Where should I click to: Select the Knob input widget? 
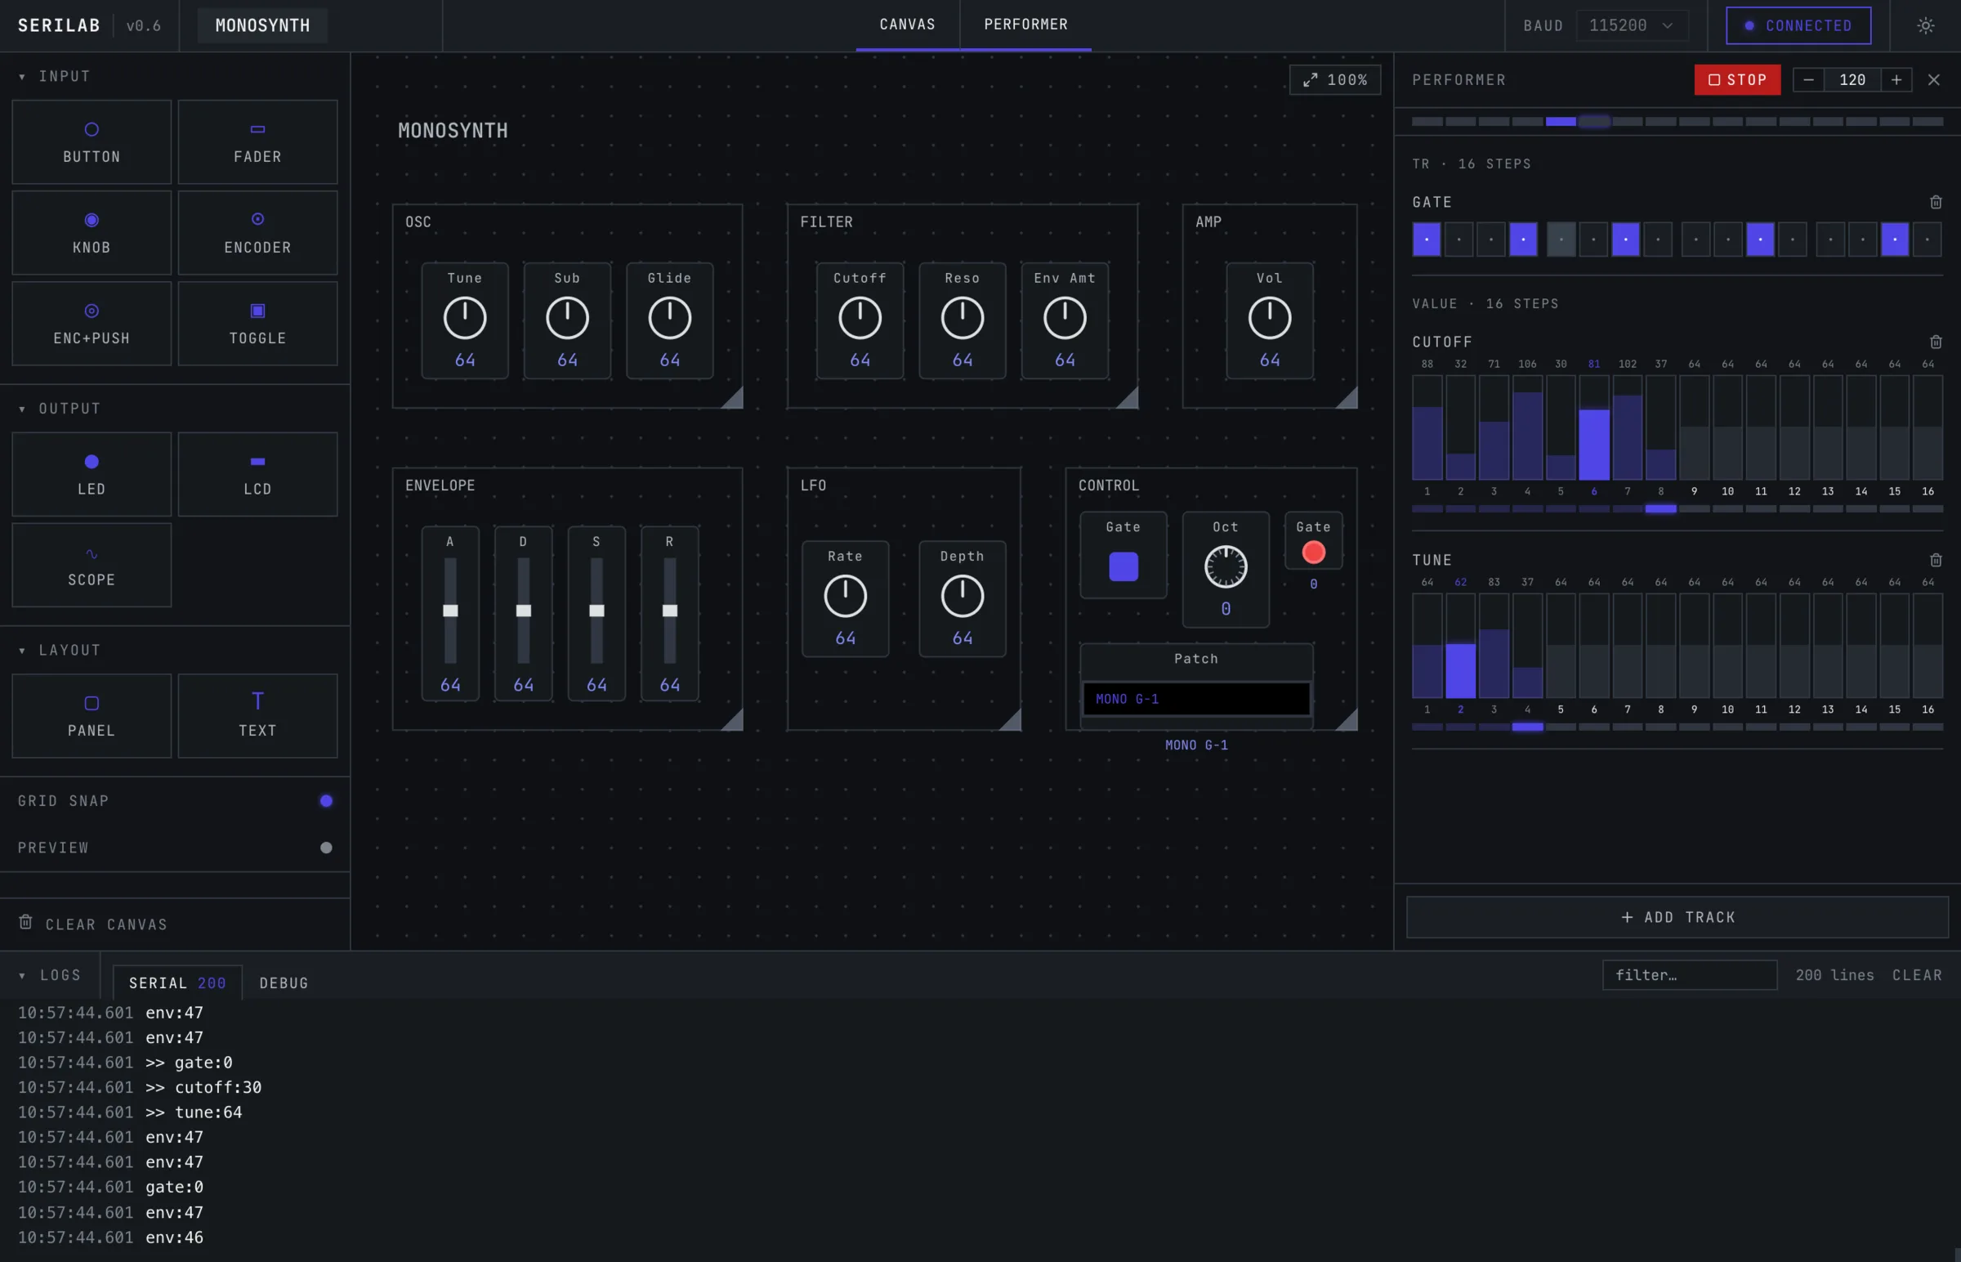[x=92, y=233]
